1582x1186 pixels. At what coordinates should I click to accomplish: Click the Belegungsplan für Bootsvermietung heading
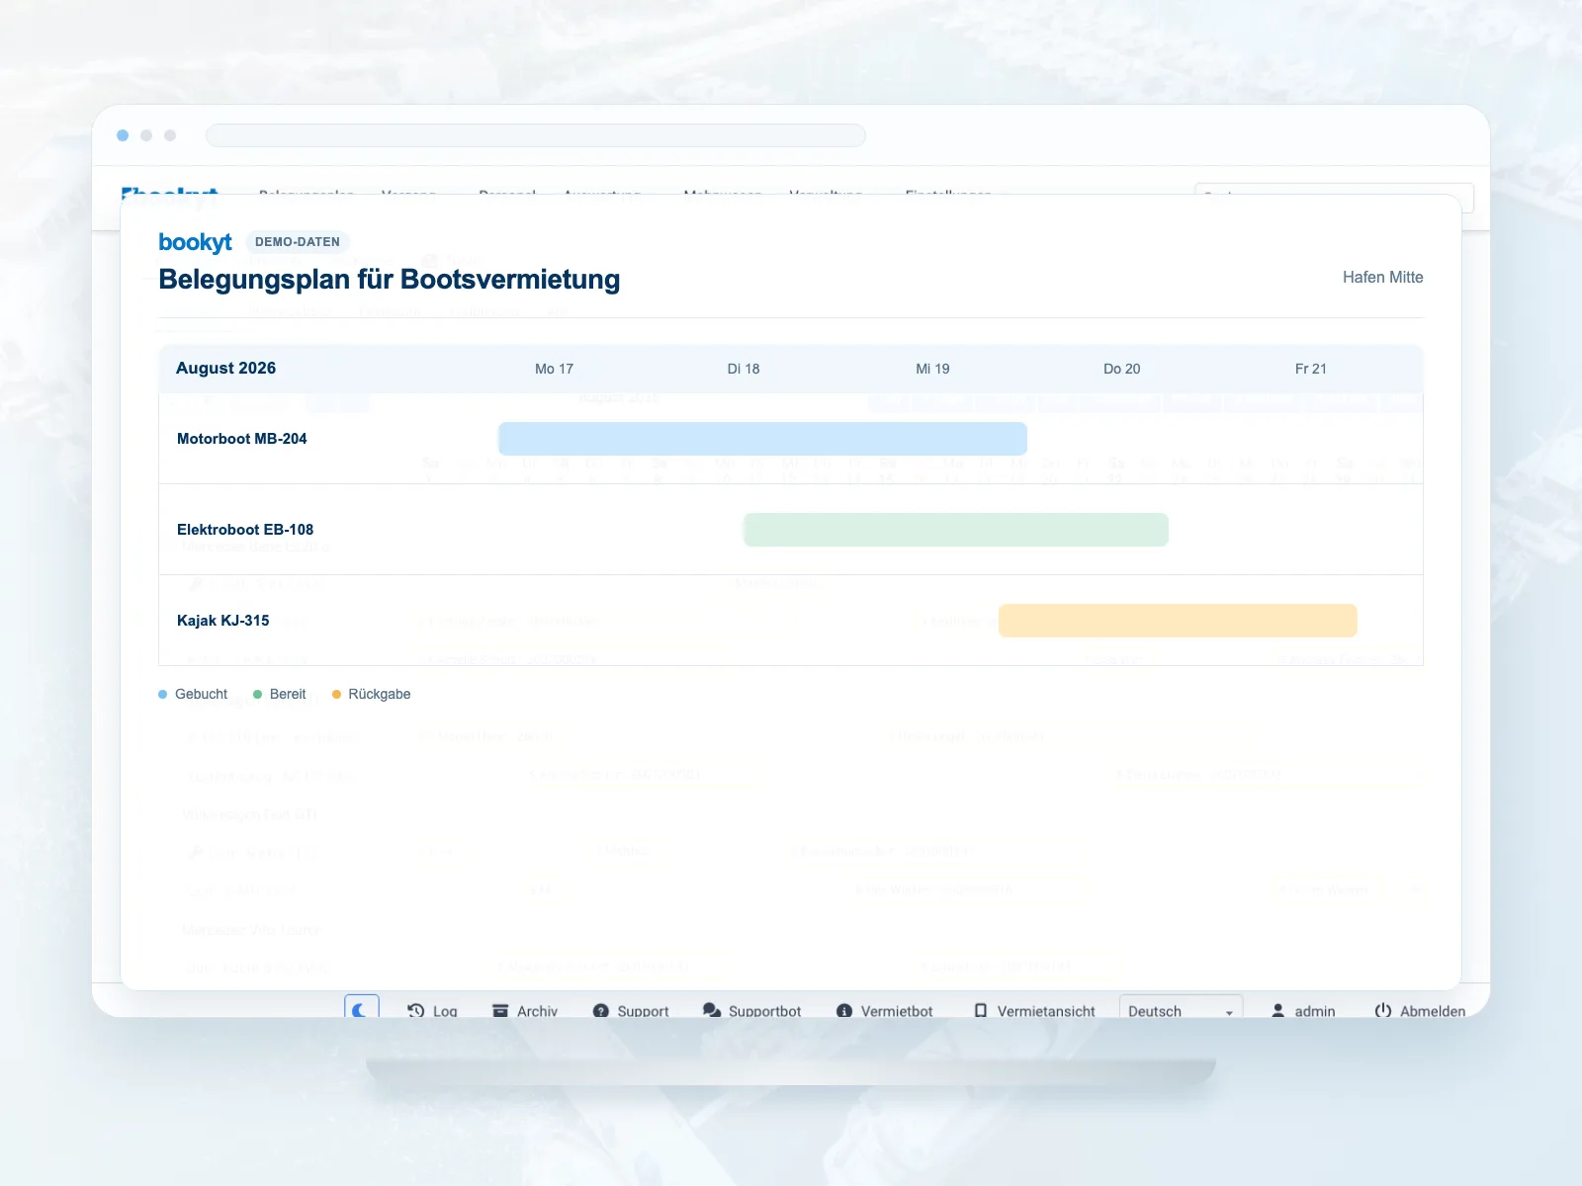[390, 280]
